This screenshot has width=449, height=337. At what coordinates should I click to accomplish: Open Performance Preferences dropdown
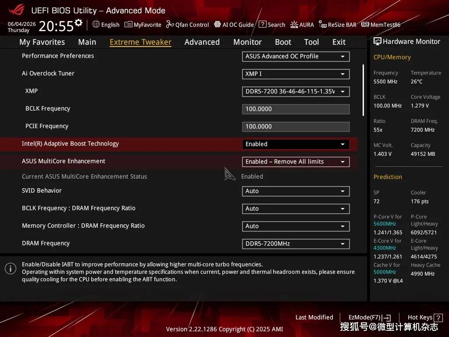click(296, 57)
